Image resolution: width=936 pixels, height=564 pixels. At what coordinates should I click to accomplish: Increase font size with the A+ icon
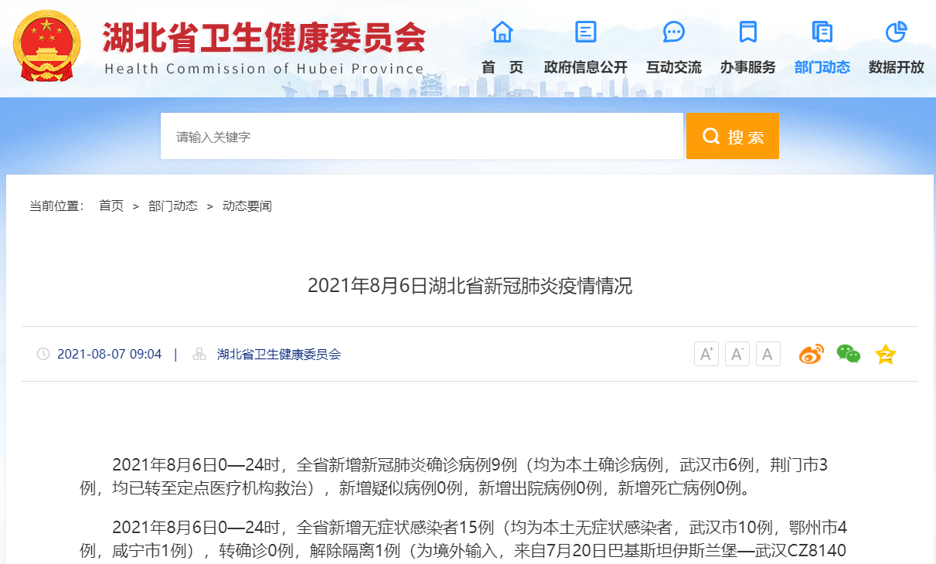coord(706,354)
